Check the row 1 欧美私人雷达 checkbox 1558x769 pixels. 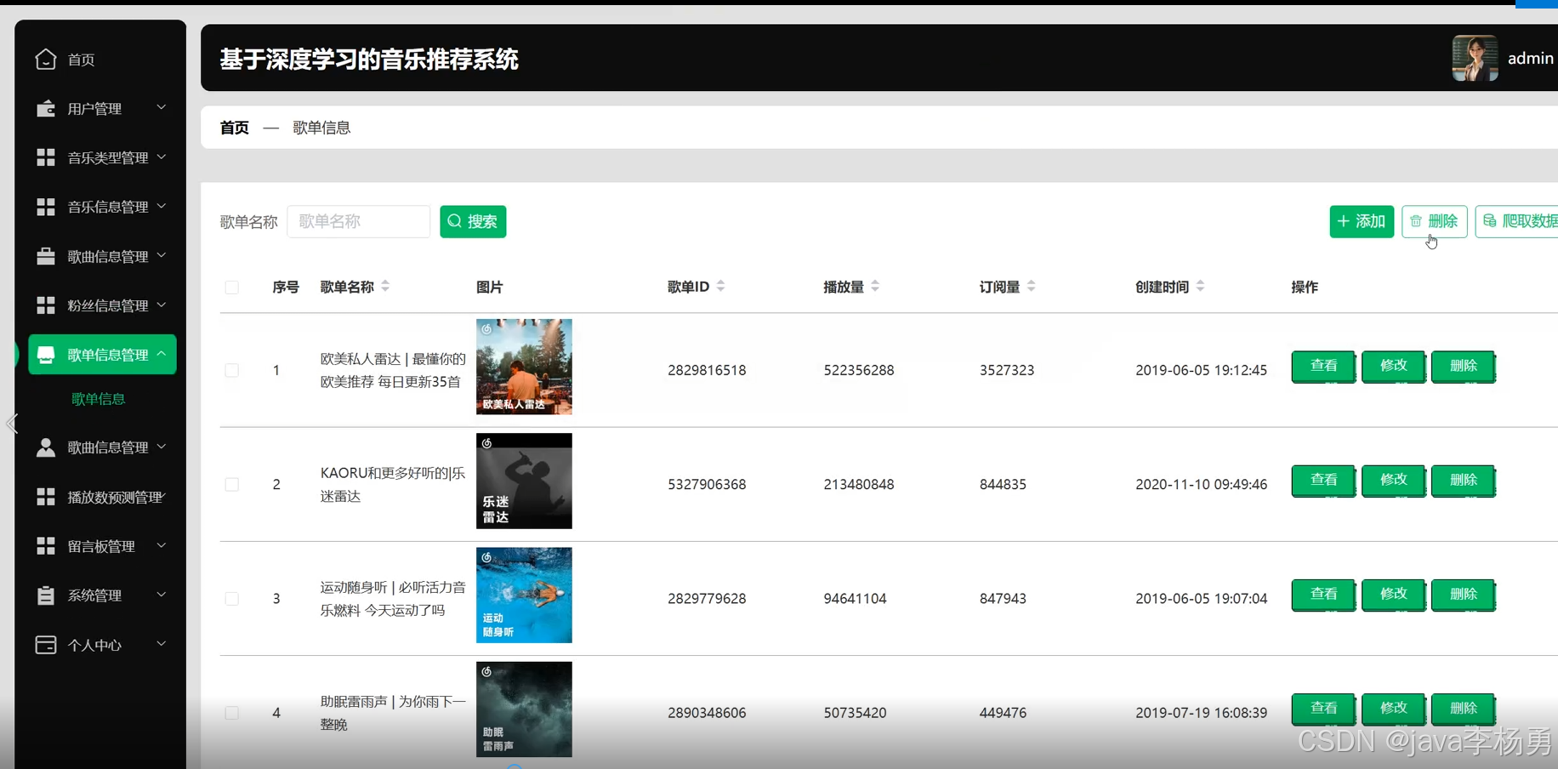[x=231, y=370]
